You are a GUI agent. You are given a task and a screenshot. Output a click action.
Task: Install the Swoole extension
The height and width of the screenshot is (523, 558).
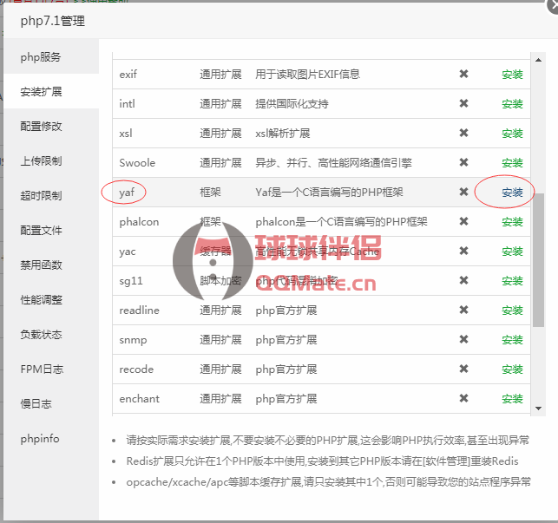[x=512, y=163]
